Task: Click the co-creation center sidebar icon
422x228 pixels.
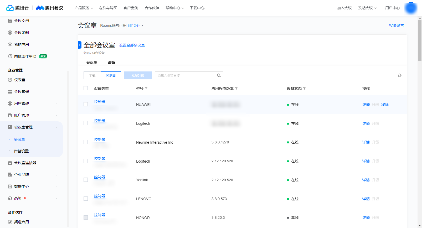Action: click(10, 56)
